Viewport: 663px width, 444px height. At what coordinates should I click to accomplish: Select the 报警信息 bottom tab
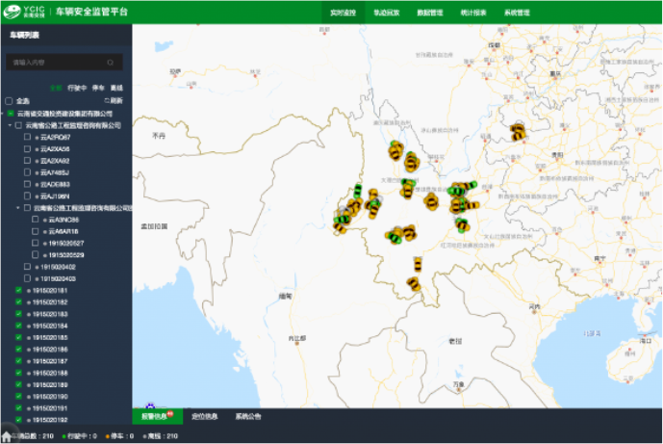coord(157,416)
